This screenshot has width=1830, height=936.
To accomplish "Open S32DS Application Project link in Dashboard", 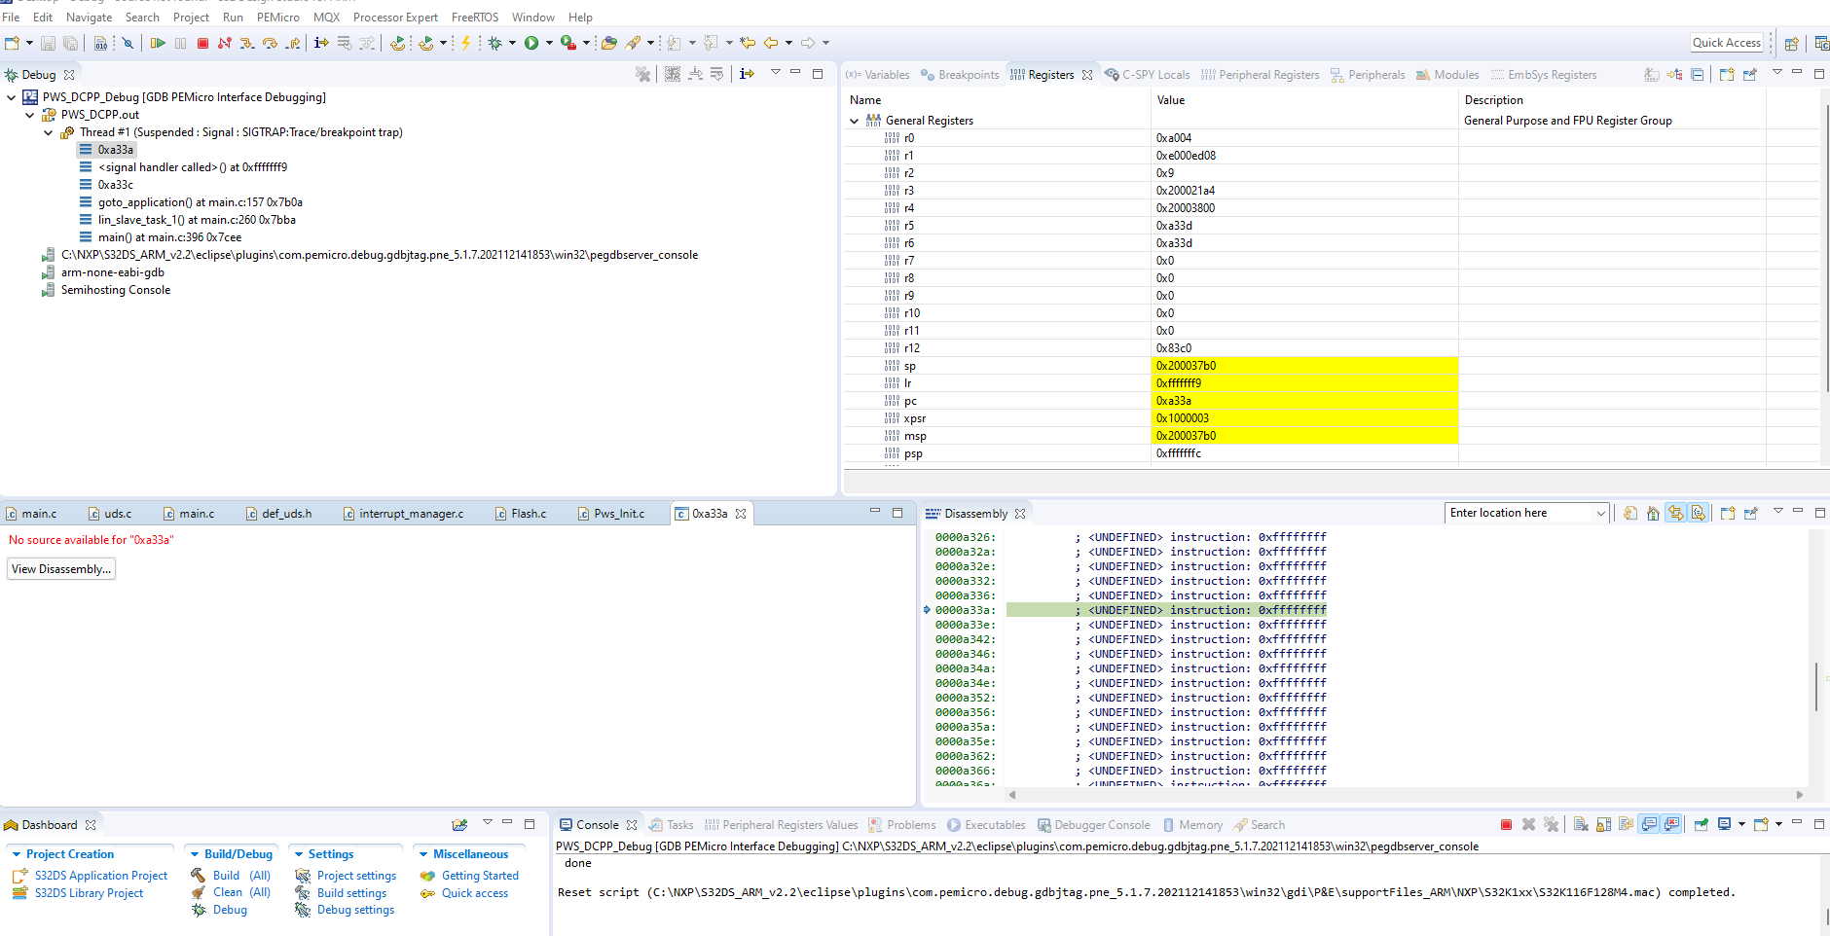I will pyautogui.click(x=100, y=875).
